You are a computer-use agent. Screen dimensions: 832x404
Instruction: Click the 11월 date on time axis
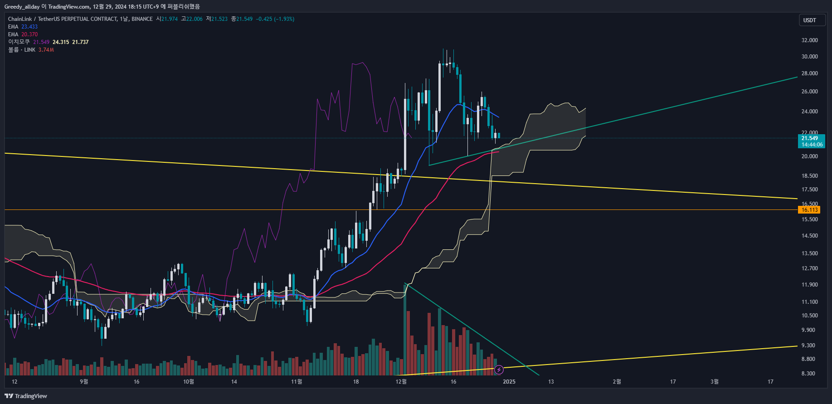click(x=297, y=382)
